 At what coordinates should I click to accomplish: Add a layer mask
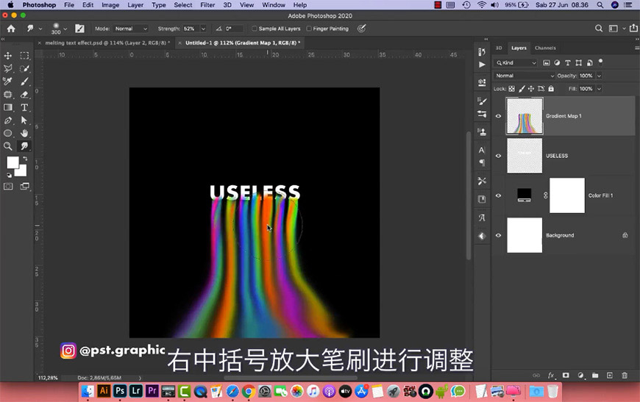point(566,375)
